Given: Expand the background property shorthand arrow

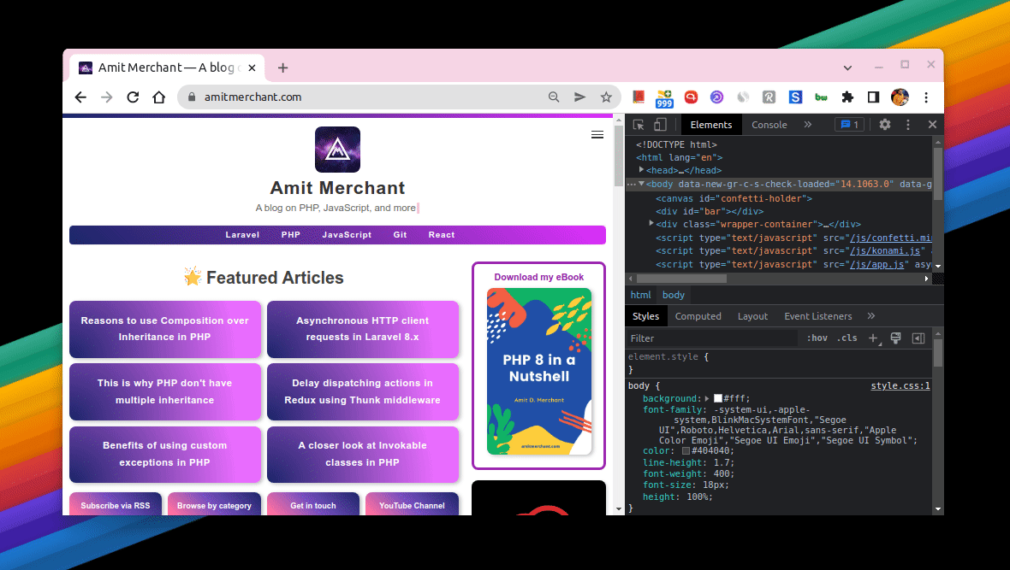Looking at the screenshot, I should point(707,399).
